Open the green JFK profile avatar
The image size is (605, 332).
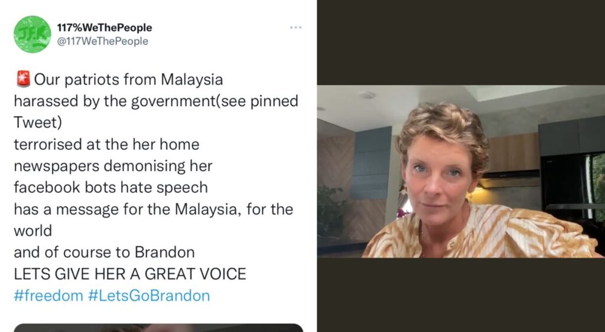[x=32, y=34]
